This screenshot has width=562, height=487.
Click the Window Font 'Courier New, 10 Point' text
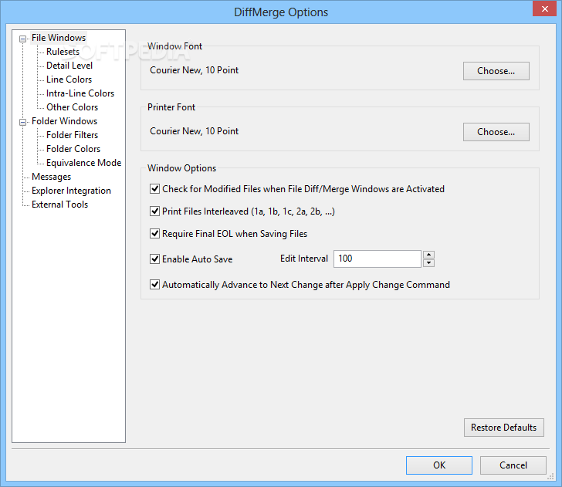[194, 70]
